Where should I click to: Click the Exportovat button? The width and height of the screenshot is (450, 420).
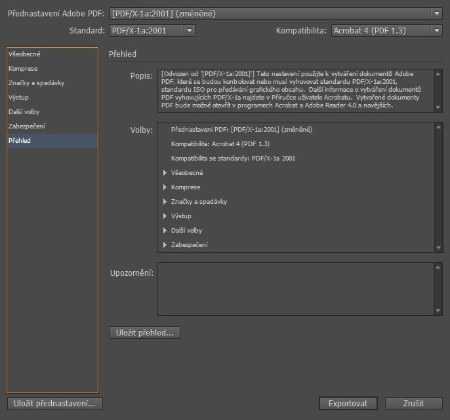click(x=348, y=404)
